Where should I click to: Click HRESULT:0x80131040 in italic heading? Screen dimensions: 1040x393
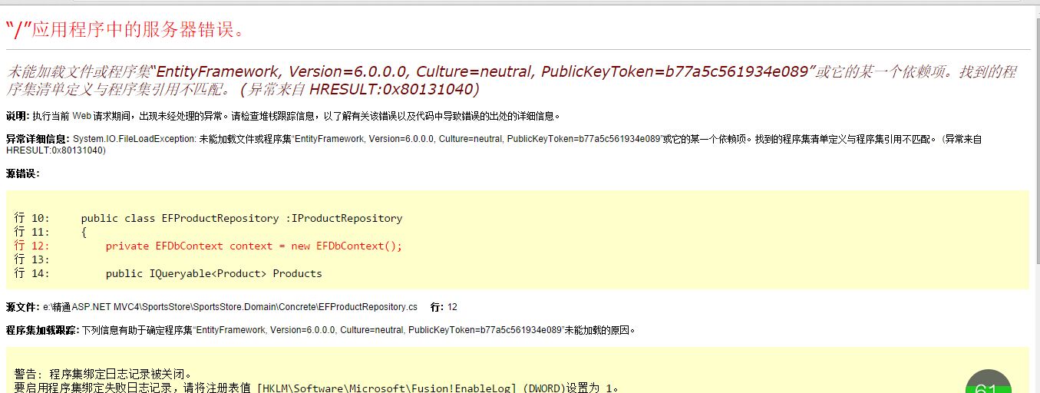(395, 90)
